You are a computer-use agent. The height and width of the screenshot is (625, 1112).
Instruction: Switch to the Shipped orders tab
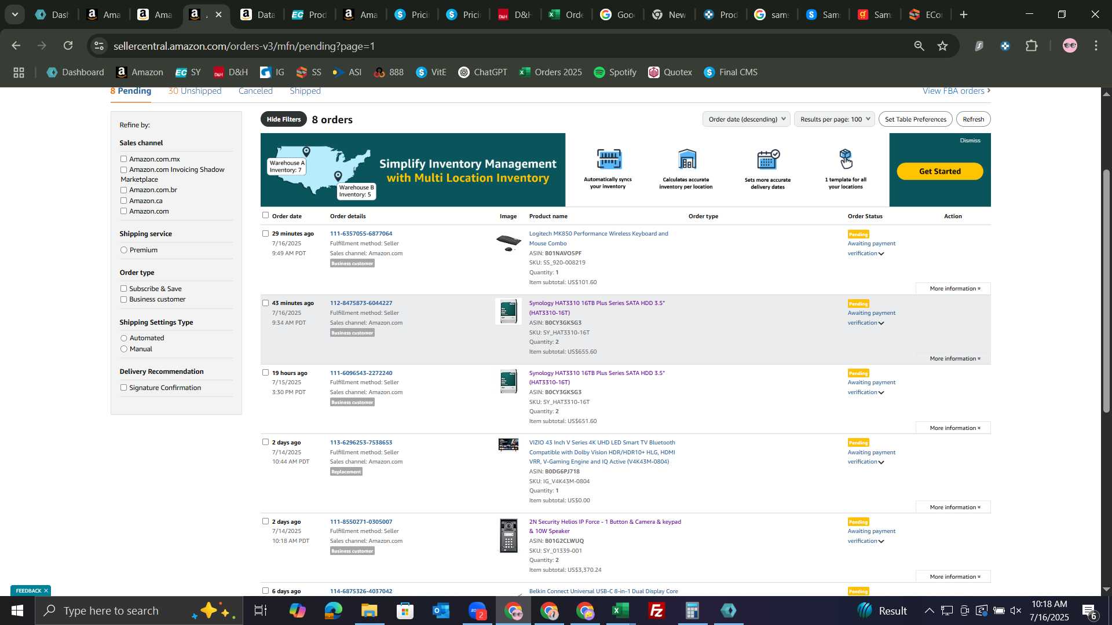(x=305, y=91)
